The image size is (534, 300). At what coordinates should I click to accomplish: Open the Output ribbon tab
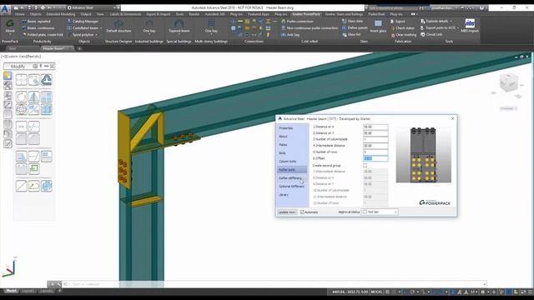[86, 14]
